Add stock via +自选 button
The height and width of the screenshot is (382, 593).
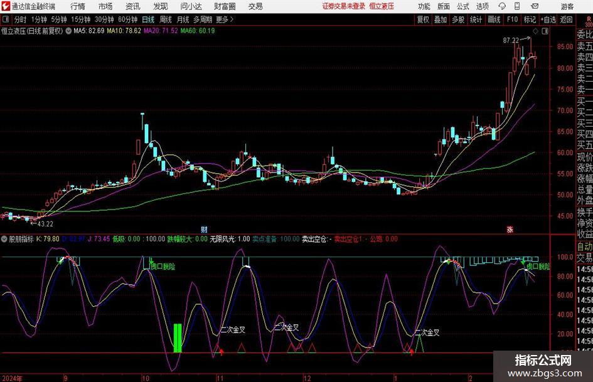pos(548,19)
